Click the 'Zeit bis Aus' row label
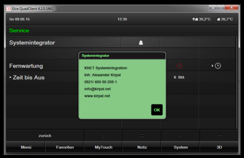This screenshot has width=244, height=158. [x=27, y=78]
